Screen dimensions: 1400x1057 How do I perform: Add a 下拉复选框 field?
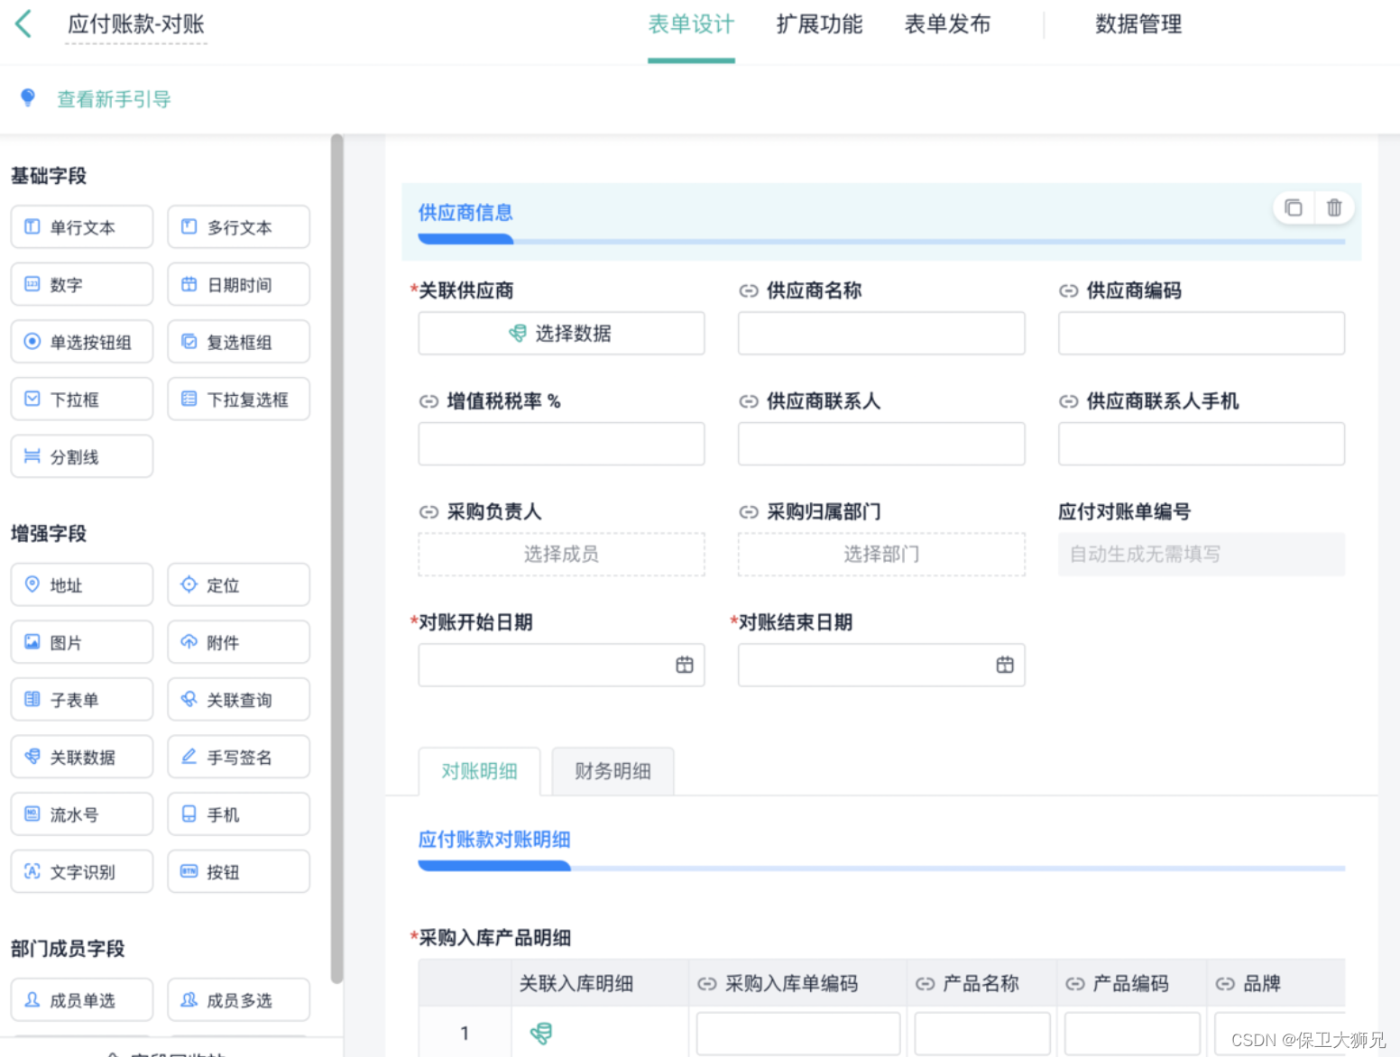(x=239, y=400)
